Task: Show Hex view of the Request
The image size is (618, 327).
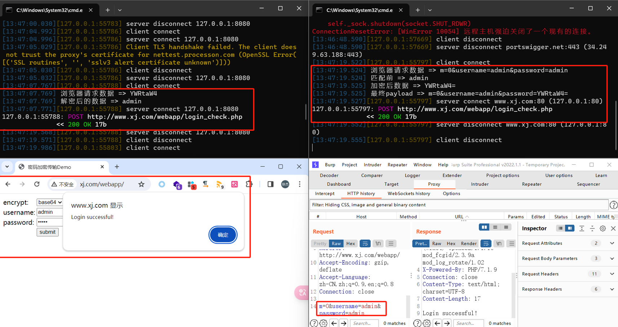Action: (x=350, y=243)
